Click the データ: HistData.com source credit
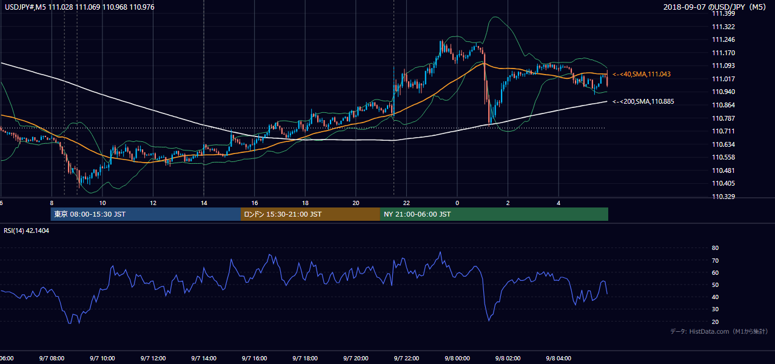 point(719,331)
